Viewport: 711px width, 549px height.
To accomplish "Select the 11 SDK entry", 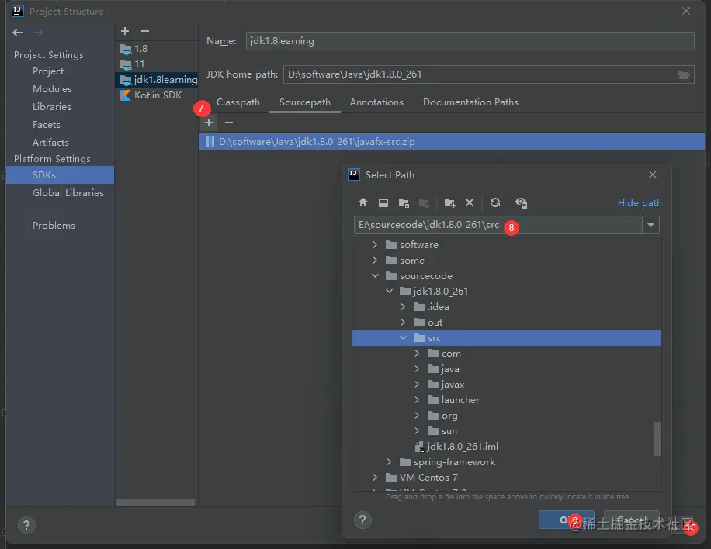I will click(156, 64).
